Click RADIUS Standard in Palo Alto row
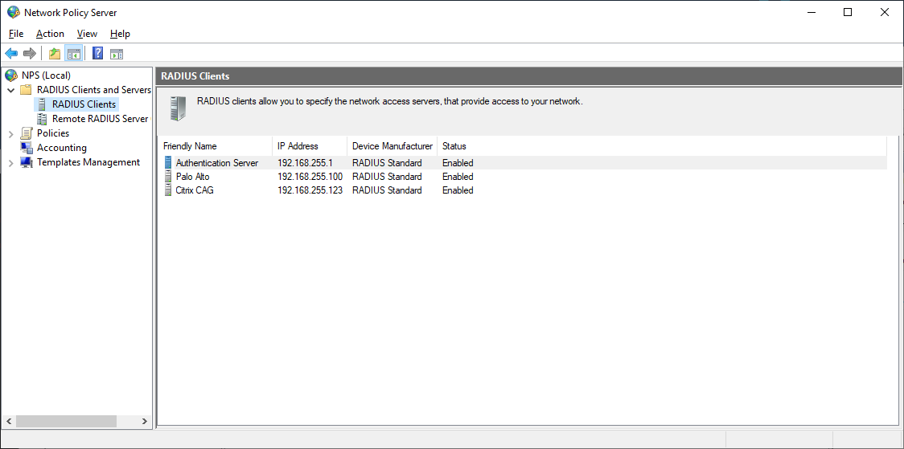The width and height of the screenshot is (904, 449). tap(387, 177)
